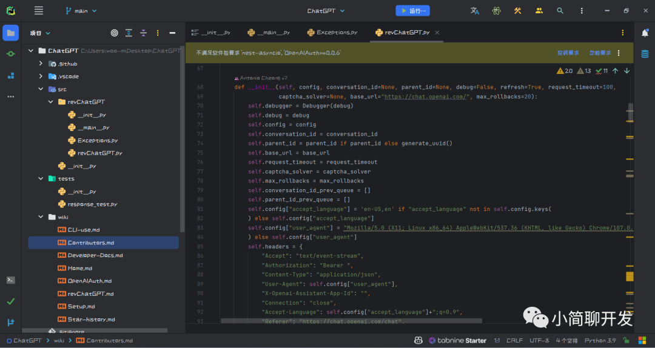
Task: Click author hint Antonio Cheong +7
Action: tap(261, 78)
